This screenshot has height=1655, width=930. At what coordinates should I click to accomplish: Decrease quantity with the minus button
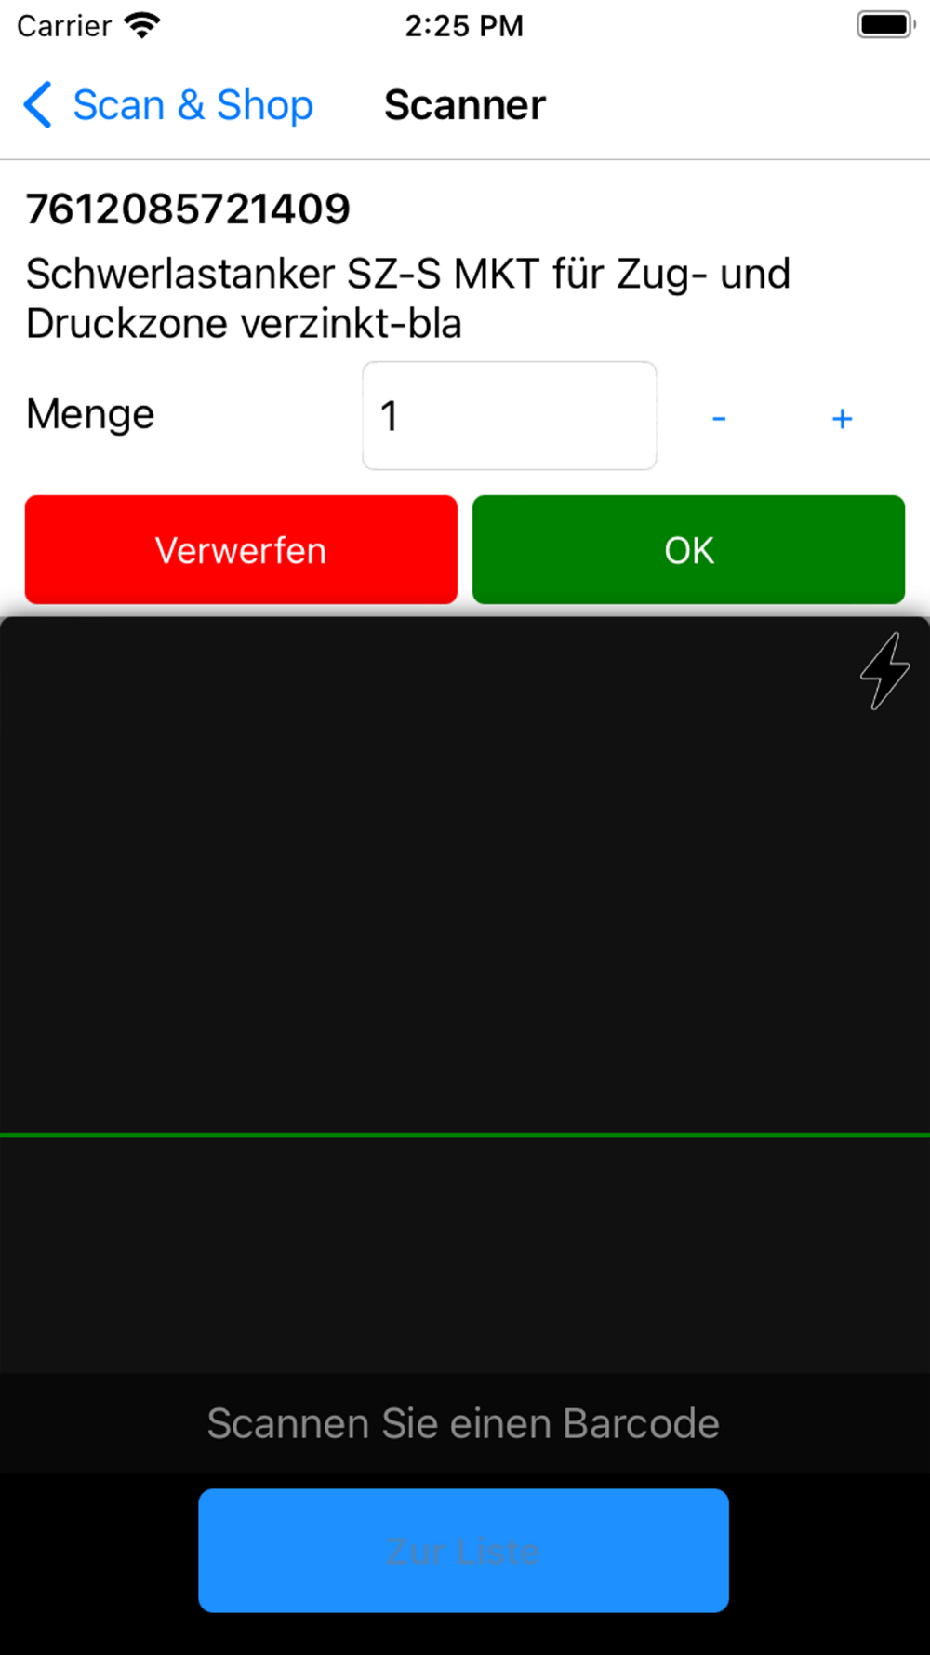point(718,418)
